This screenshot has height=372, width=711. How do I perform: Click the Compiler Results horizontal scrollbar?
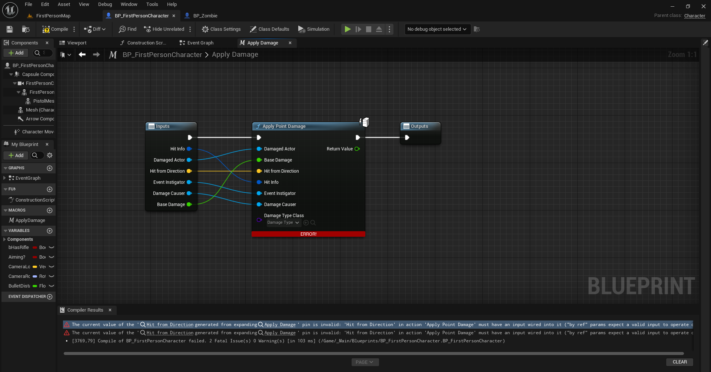click(x=373, y=353)
